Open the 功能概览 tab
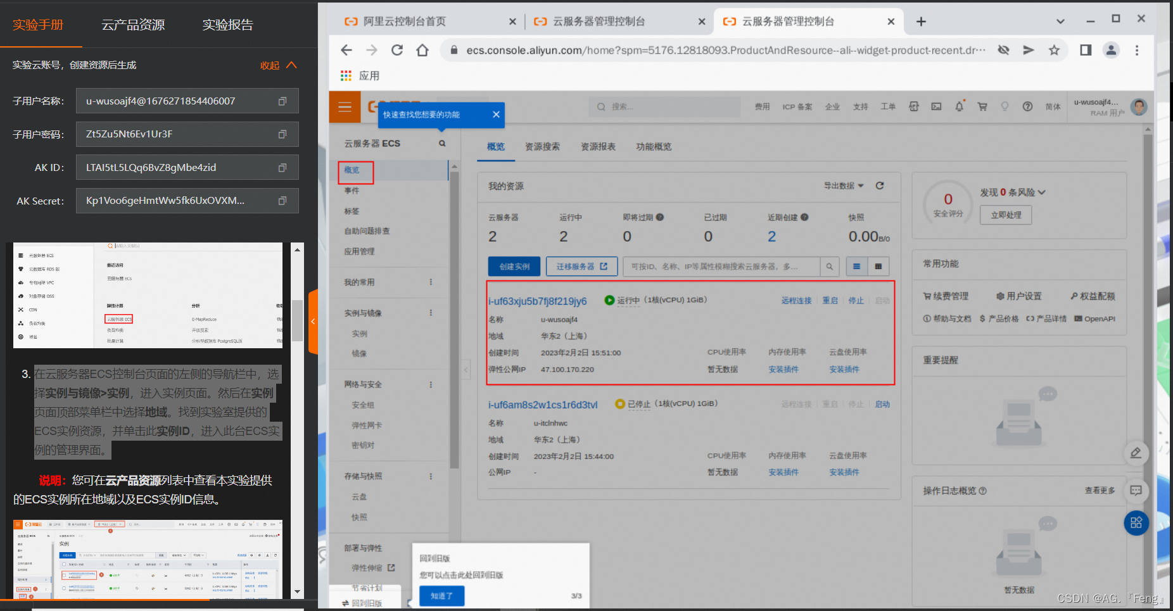Viewport: 1173px width, 611px height. coord(654,146)
